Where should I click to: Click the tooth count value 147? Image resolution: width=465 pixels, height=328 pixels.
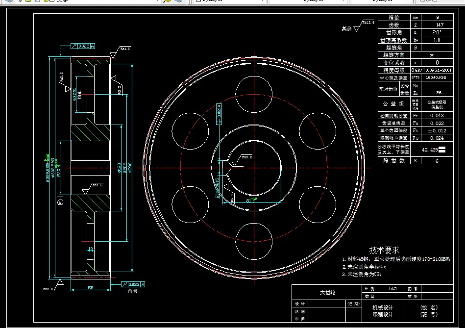[x=440, y=25]
